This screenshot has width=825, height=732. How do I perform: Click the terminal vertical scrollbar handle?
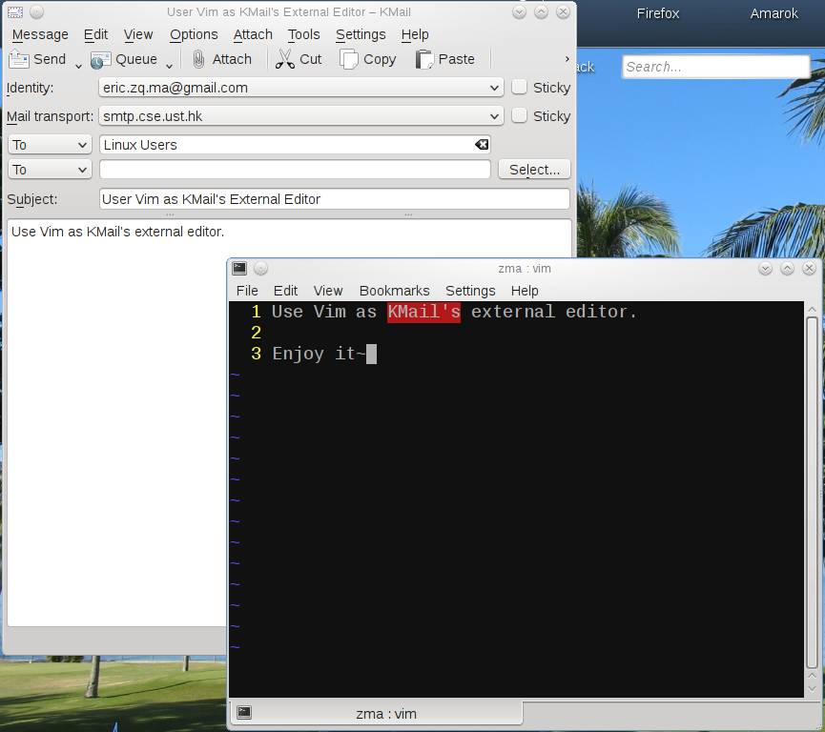click(812, 492)
